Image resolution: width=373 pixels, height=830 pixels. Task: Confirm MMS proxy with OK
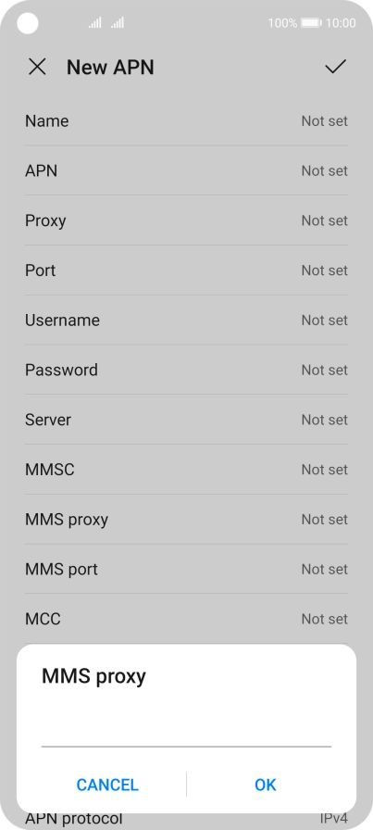click(265, 785)
